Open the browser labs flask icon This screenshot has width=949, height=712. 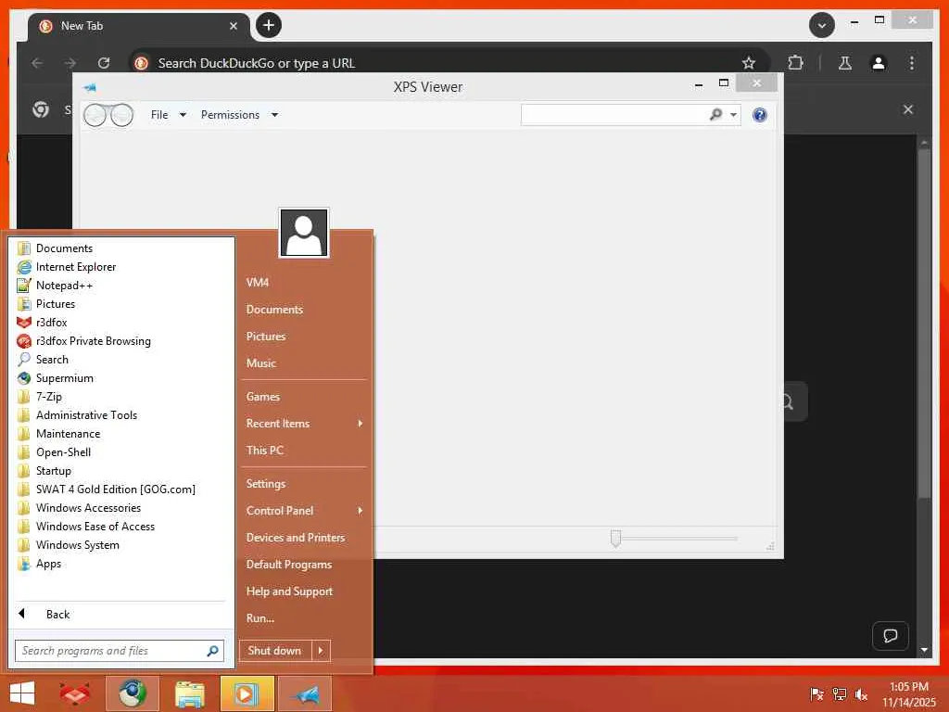coord(845,63)
